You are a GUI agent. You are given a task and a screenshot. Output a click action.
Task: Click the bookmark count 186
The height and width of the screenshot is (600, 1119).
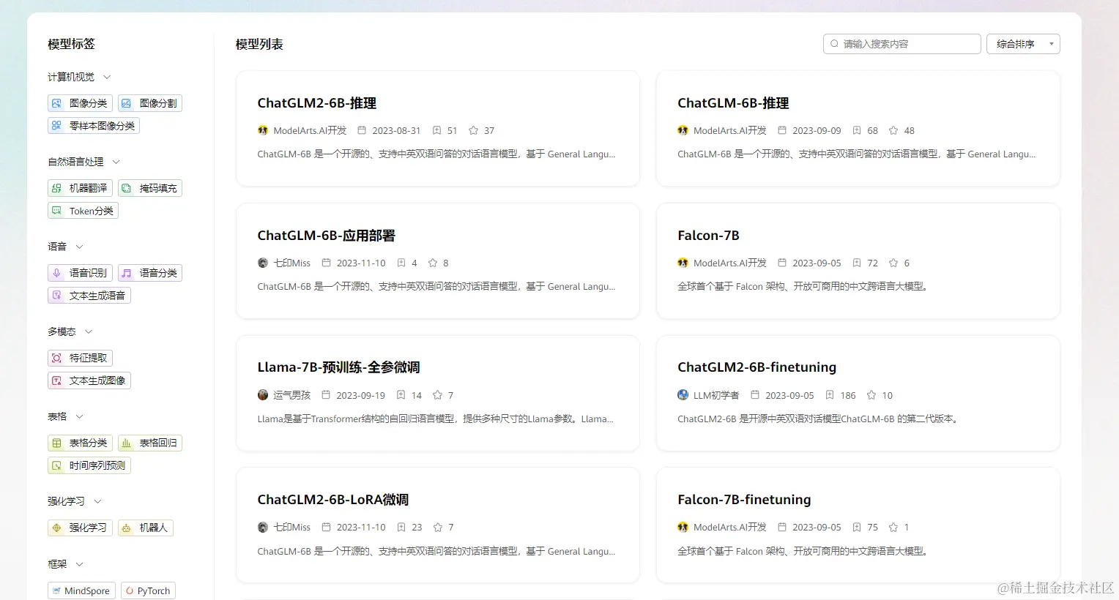(848, 395)
